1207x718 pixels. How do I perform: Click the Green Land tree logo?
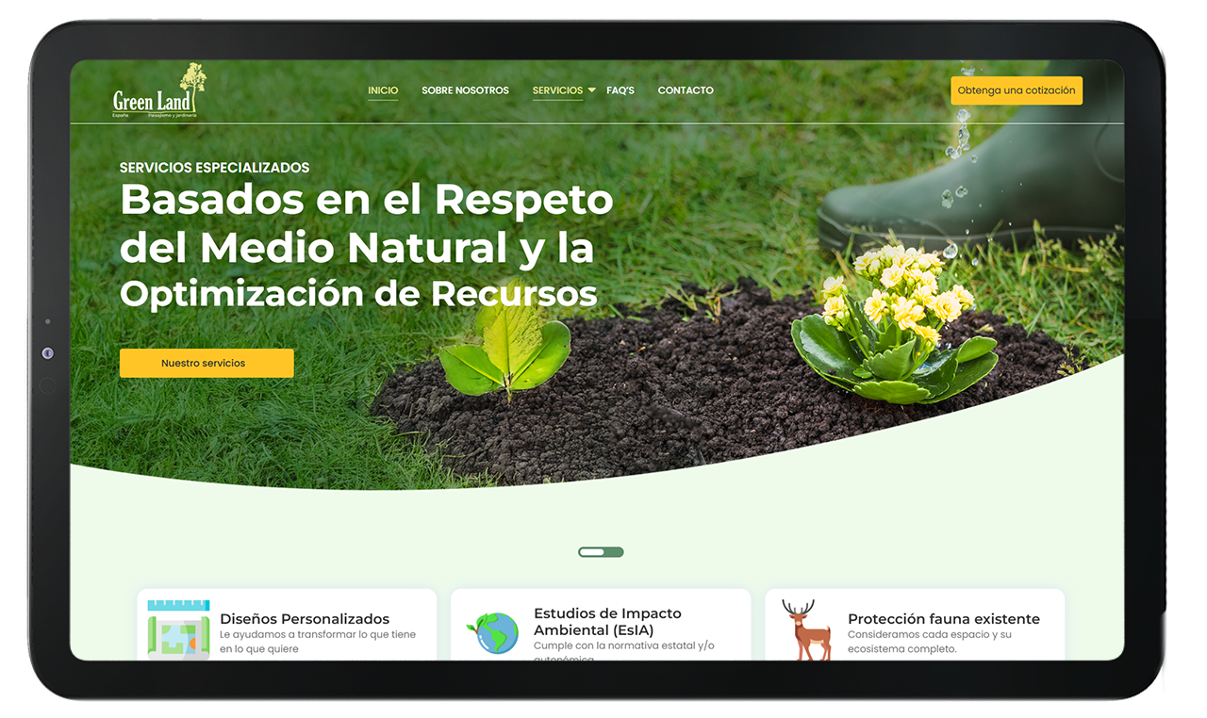[159, 92]
